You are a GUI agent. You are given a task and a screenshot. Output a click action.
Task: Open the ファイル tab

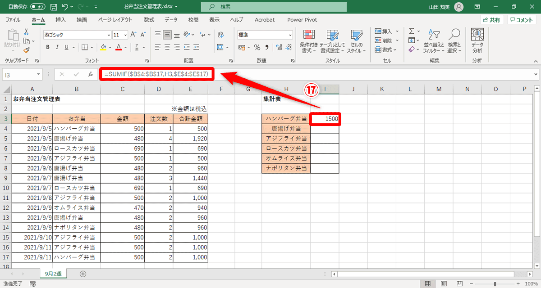13,20
